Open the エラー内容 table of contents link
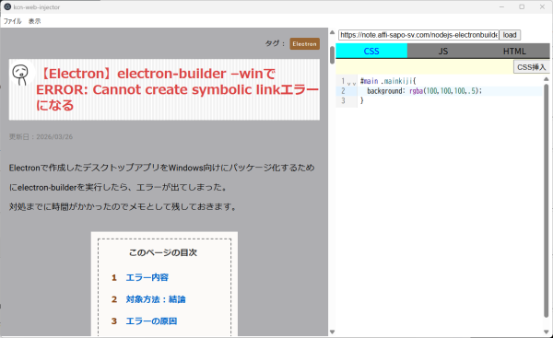 147,277
